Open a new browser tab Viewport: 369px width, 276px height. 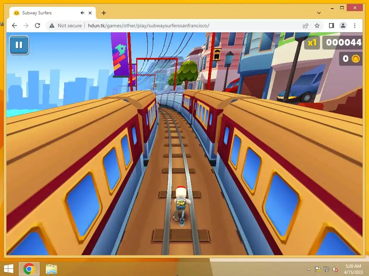pyautogui.click(x=103, y=13)
